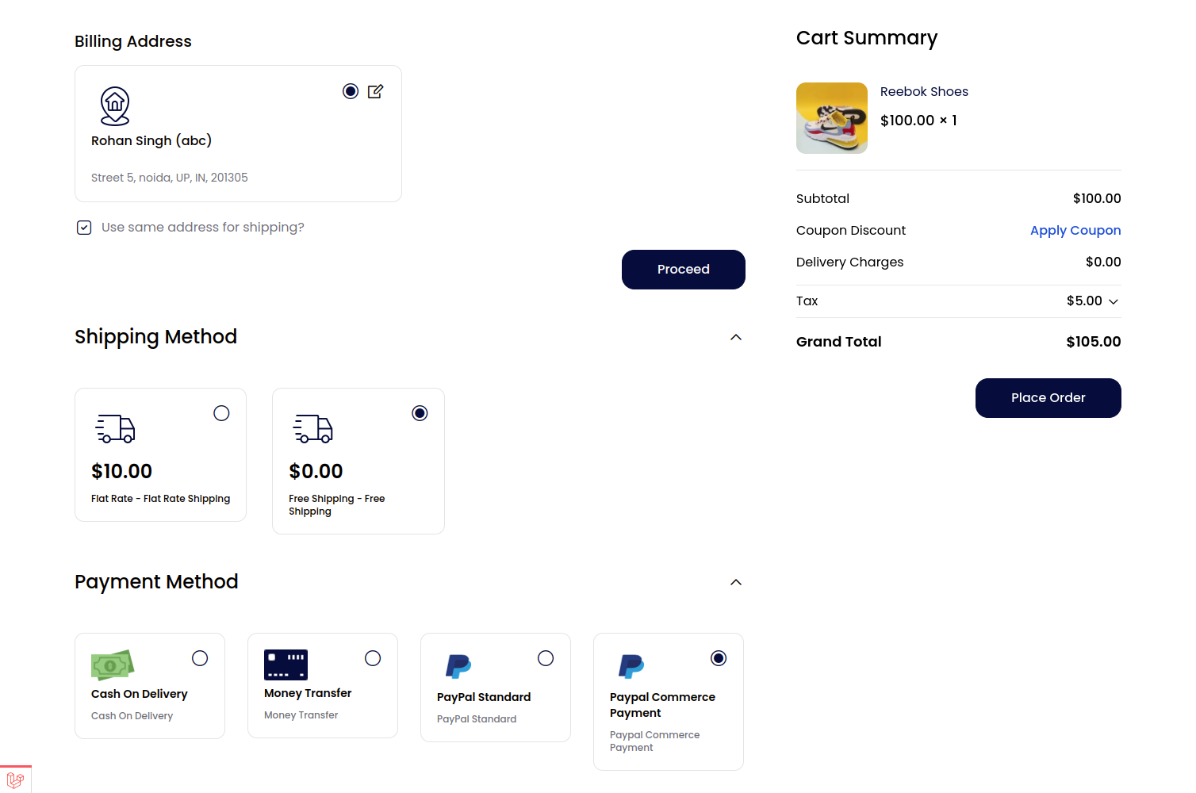1196x793 pixels.
Task: Click the billing address home location icon
Action: coord(115,105)
